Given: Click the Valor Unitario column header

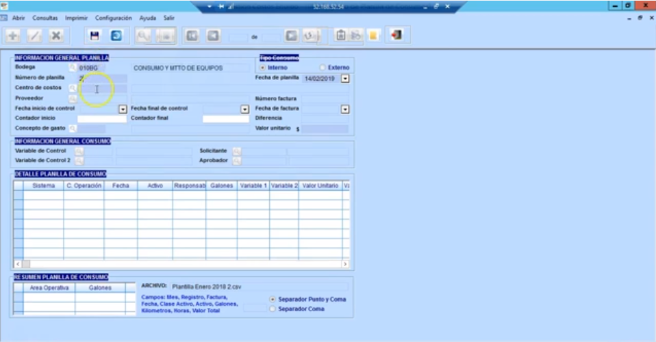Looking at the screenshot, I should [x=320, y=185].
